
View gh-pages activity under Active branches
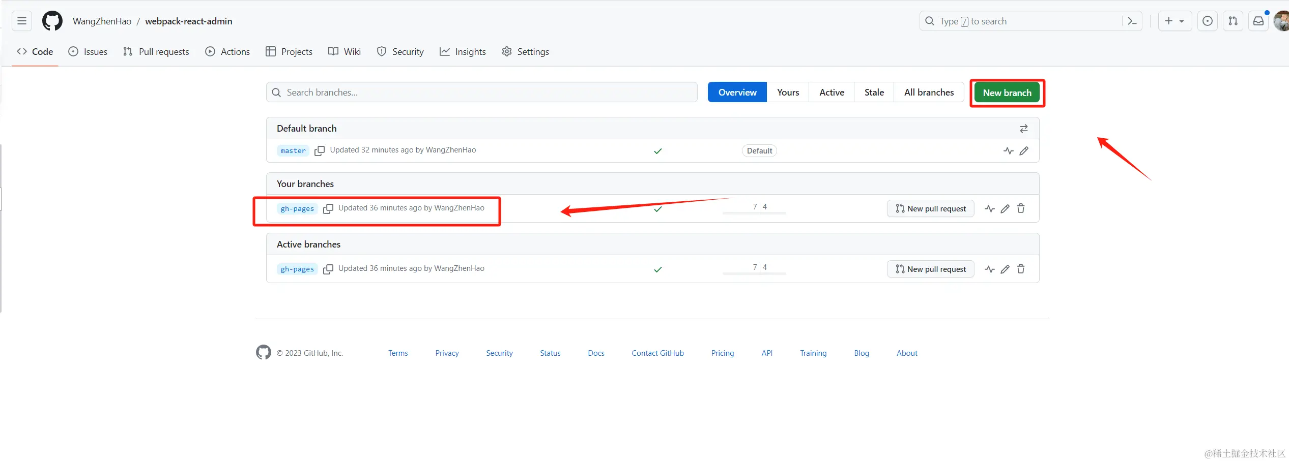(990, 269)
